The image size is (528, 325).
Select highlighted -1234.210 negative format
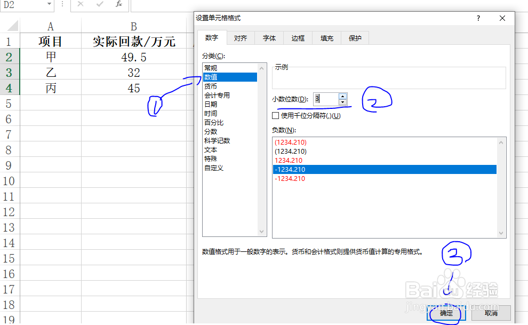[385, 170]
